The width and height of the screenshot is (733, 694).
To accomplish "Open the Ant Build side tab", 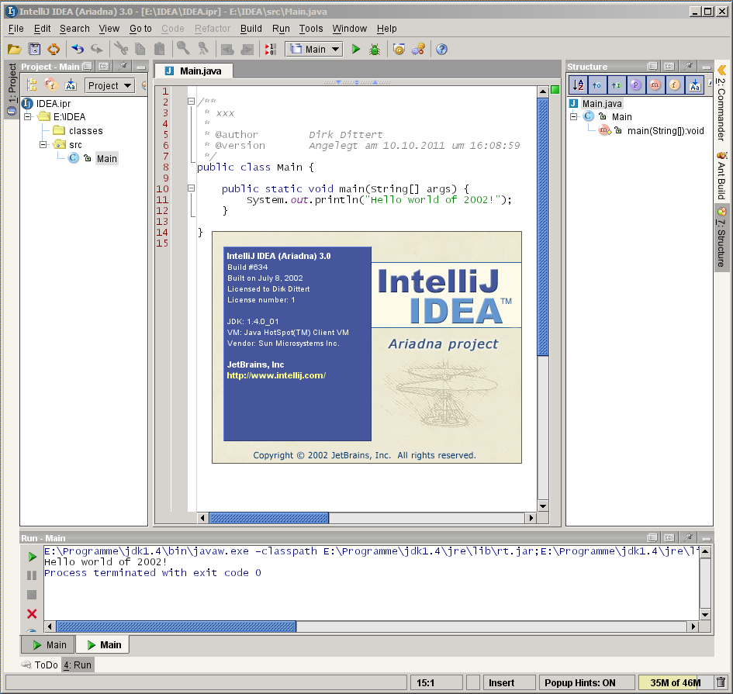I will click(722, 176).
